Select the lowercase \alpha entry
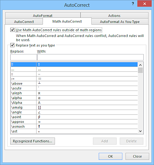 74,98
